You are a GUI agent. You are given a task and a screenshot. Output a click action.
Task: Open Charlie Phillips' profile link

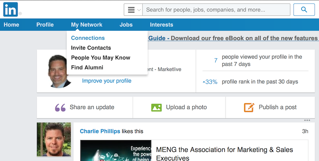[x=100, y=131]
